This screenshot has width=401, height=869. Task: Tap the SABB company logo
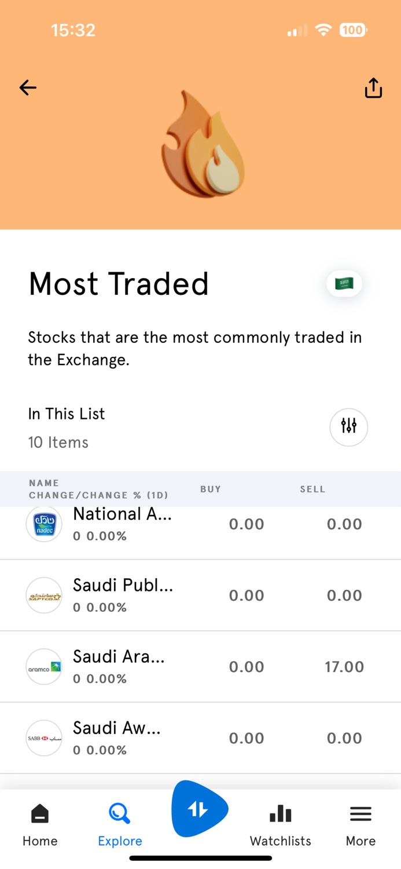coord(44,737)
